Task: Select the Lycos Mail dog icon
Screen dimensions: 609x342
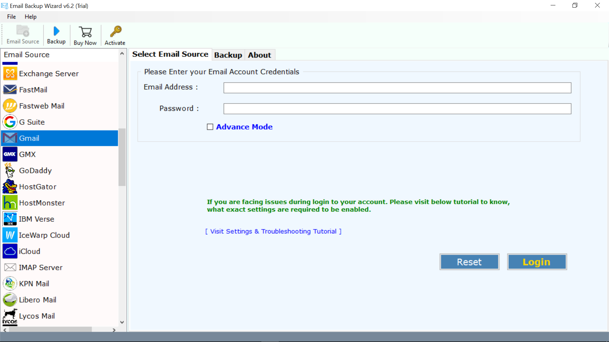Action: tap(10, 317)
